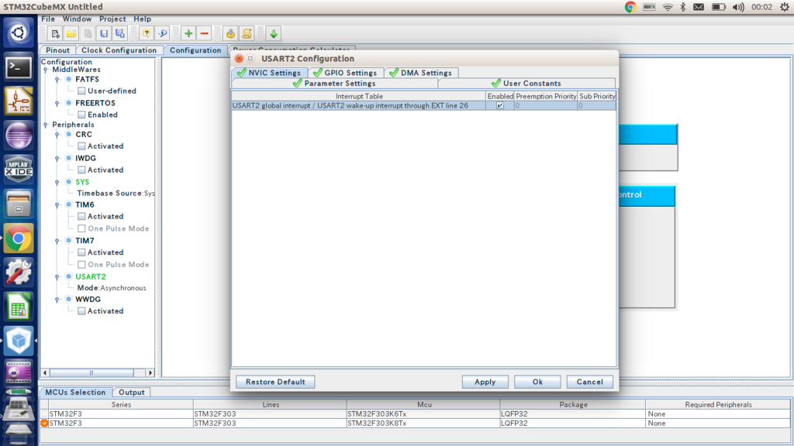Select the STM32F303K8Tx row radio marker
Screen dimensions: 794x446
pyautogui.click(x=44, y=424)
